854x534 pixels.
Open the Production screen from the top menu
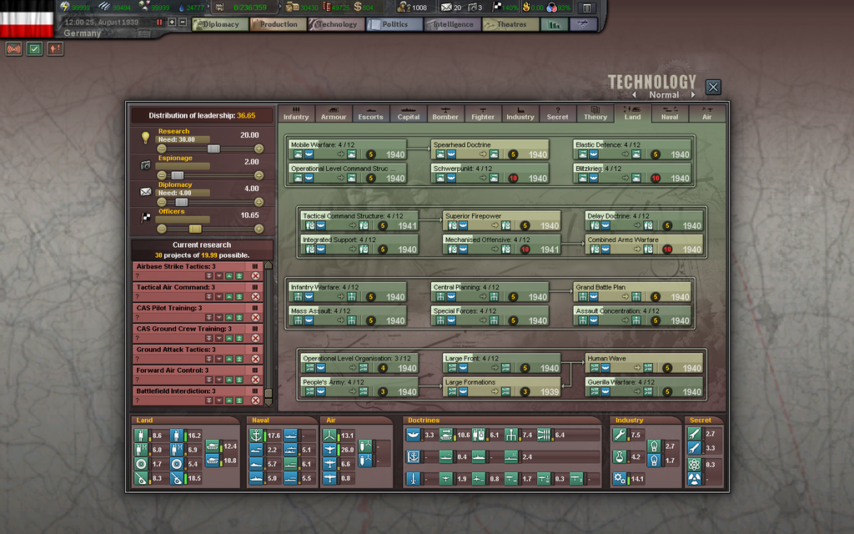coord(278,24)
